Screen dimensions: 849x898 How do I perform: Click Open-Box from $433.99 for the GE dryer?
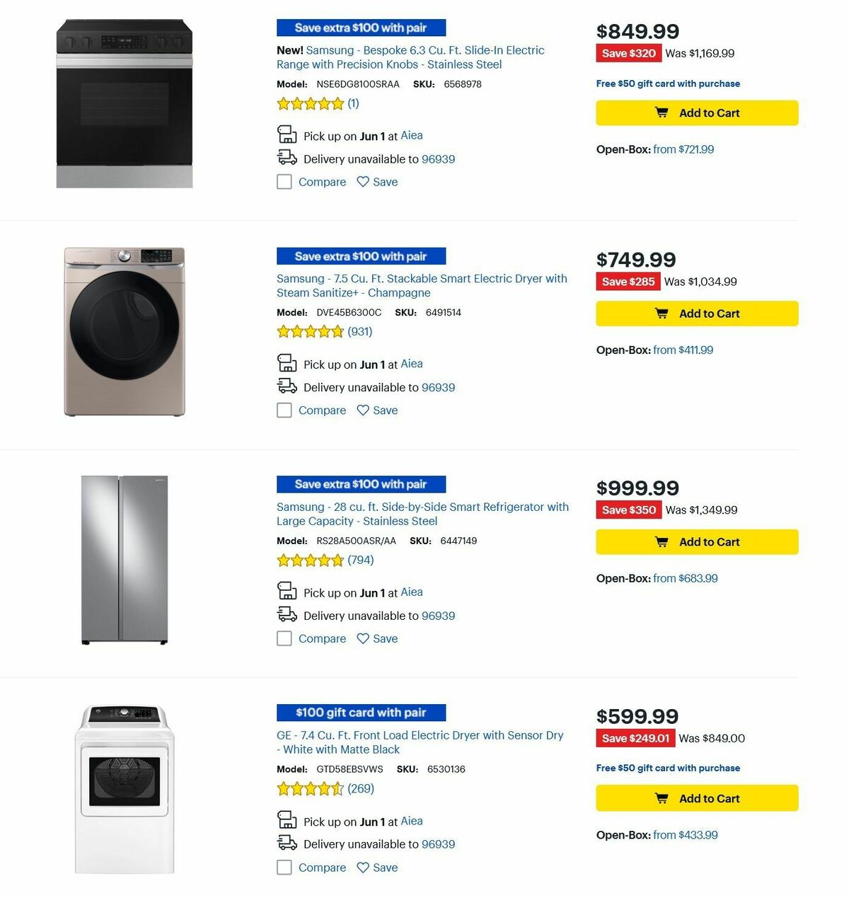[x=687, y=834]
